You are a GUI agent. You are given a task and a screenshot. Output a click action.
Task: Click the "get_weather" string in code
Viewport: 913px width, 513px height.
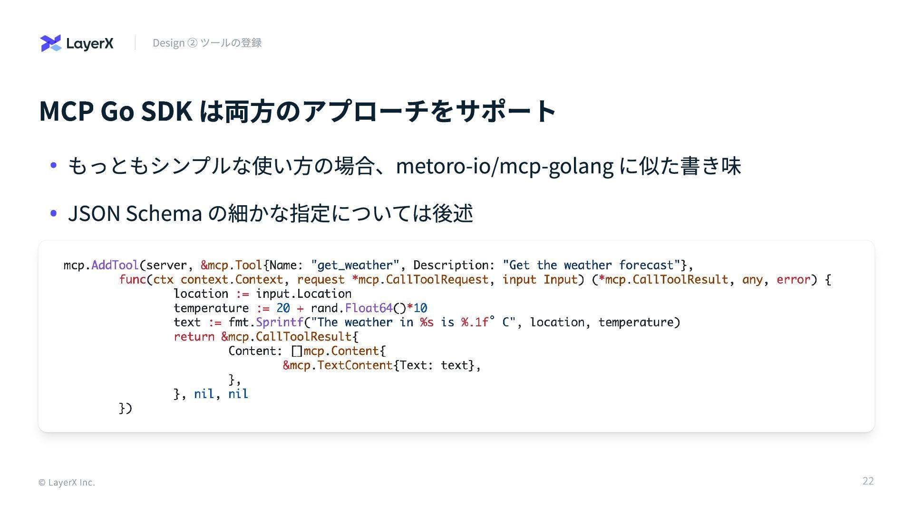[x=355, y=265]
